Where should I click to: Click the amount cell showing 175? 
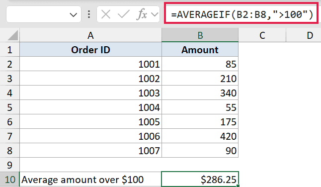tap(200, 122)
